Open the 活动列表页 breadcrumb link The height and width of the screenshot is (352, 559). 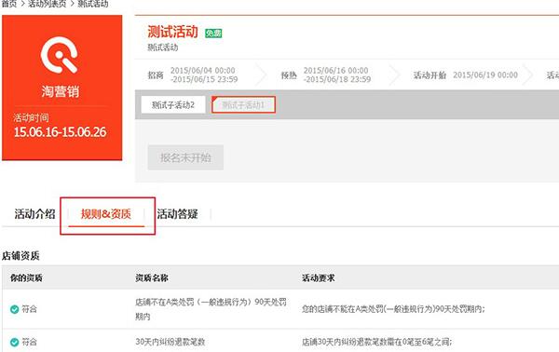click(x=48, y=4)
